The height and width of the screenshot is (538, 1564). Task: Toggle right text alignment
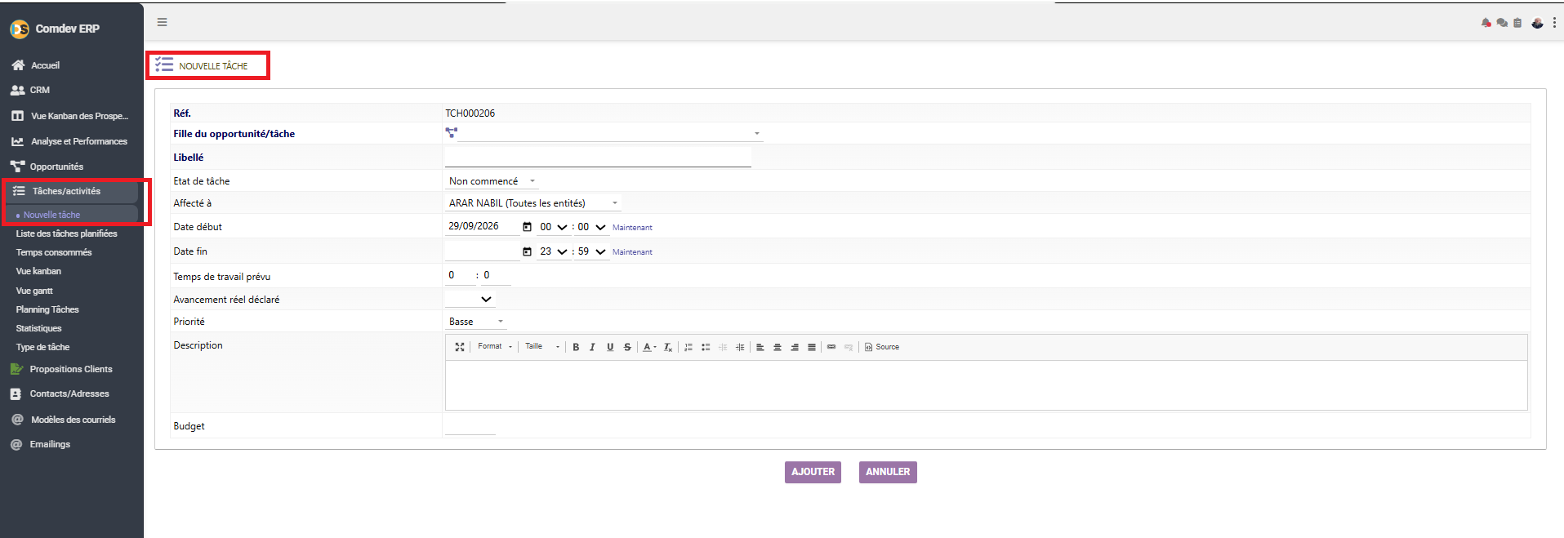795,347
